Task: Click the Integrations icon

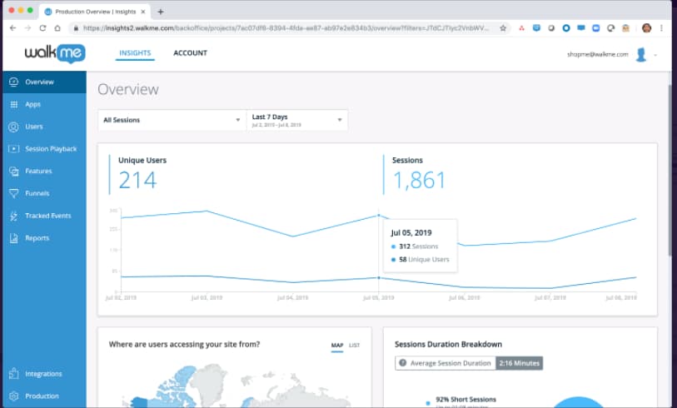Action: tap(14, 374)
